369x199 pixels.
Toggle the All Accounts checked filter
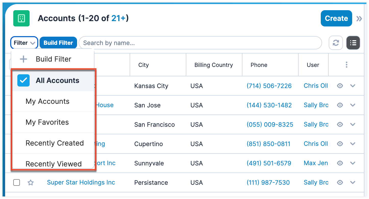(23, 80)
